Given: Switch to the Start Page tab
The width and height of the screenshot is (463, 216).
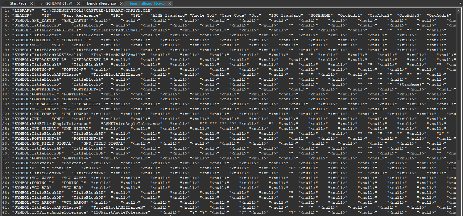Looking at the screenshot, I should coord(18,3).
